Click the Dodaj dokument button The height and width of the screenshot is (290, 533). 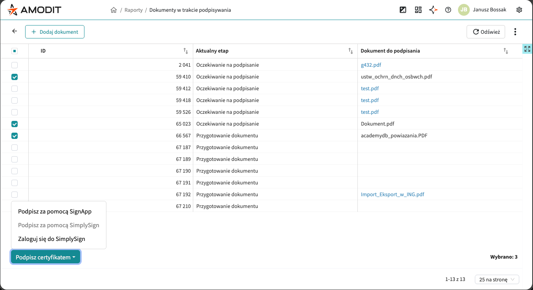tap(55, 32)
